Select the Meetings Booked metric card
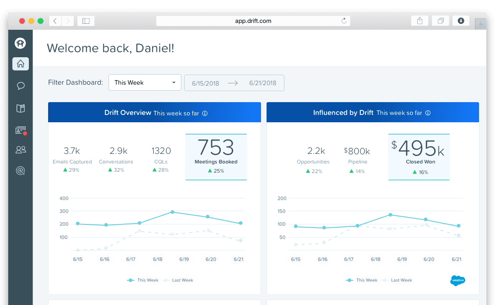The image size is (496, 305). [x=216, y=157]
